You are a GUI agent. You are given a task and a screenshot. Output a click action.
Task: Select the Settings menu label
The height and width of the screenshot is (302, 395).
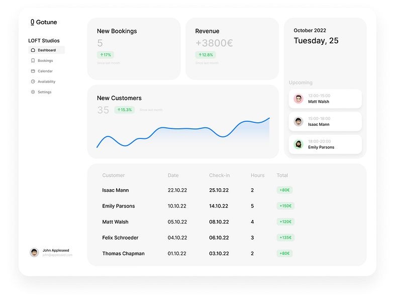pos(45,92)
